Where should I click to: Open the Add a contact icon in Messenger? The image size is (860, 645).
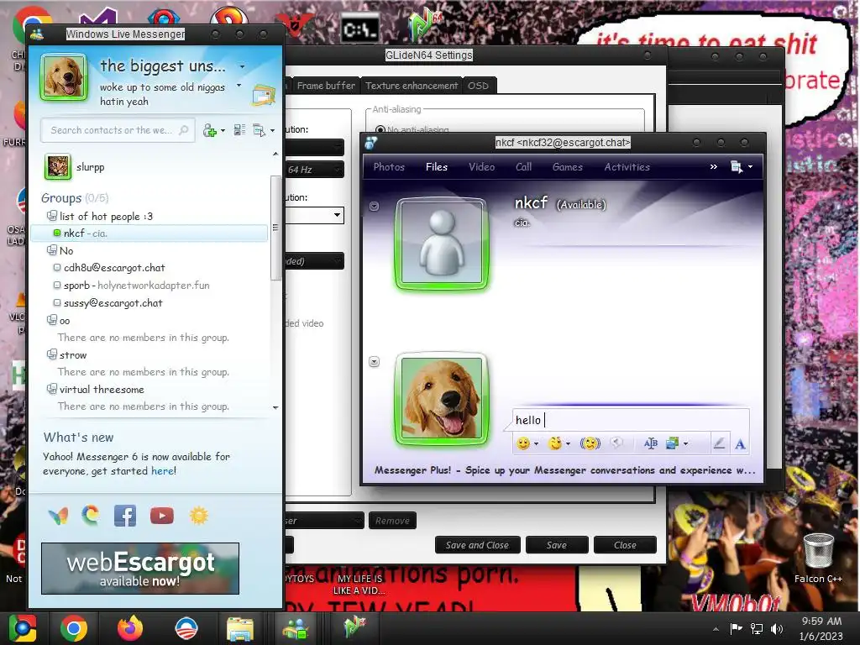tap(209, 130)
